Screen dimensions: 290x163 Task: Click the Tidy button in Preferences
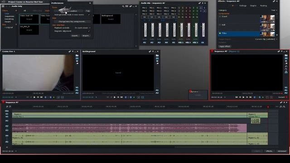88,11
